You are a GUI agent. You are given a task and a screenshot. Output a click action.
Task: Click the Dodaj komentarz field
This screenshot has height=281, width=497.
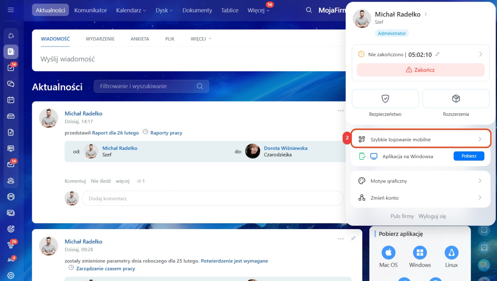click(x=212, y=198)
